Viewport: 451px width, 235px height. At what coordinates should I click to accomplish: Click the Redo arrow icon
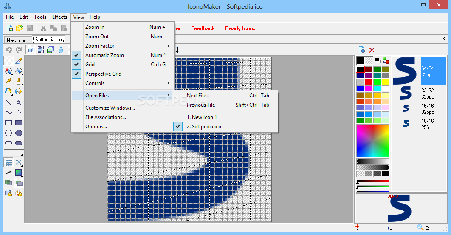tap(19, 50)
